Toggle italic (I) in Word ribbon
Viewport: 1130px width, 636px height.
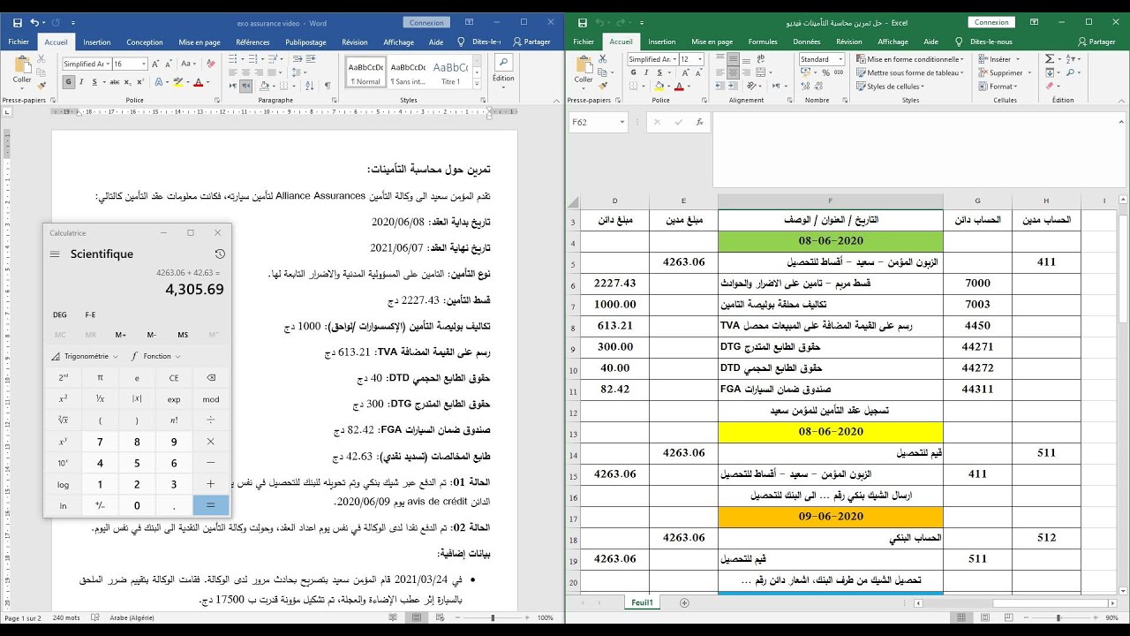(81, 82)
